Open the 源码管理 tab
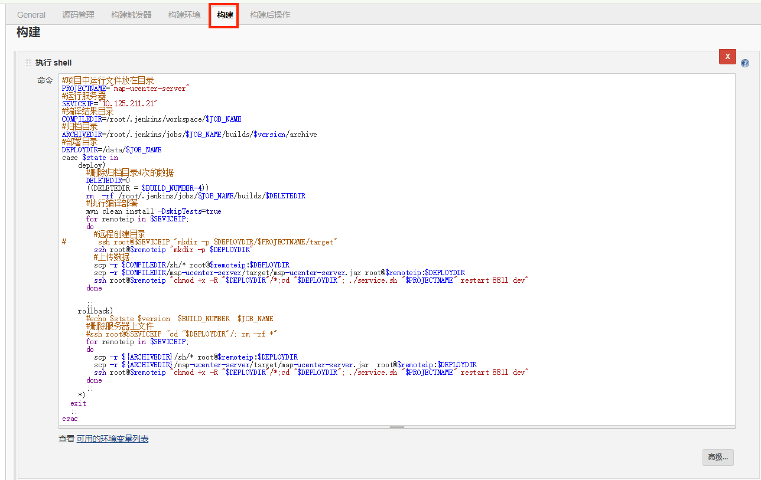This screenshot has height=480, width=761. point(78,15)
